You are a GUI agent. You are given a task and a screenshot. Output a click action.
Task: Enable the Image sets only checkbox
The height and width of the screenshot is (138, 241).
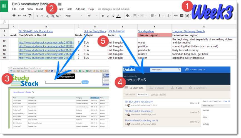[152, 95]
